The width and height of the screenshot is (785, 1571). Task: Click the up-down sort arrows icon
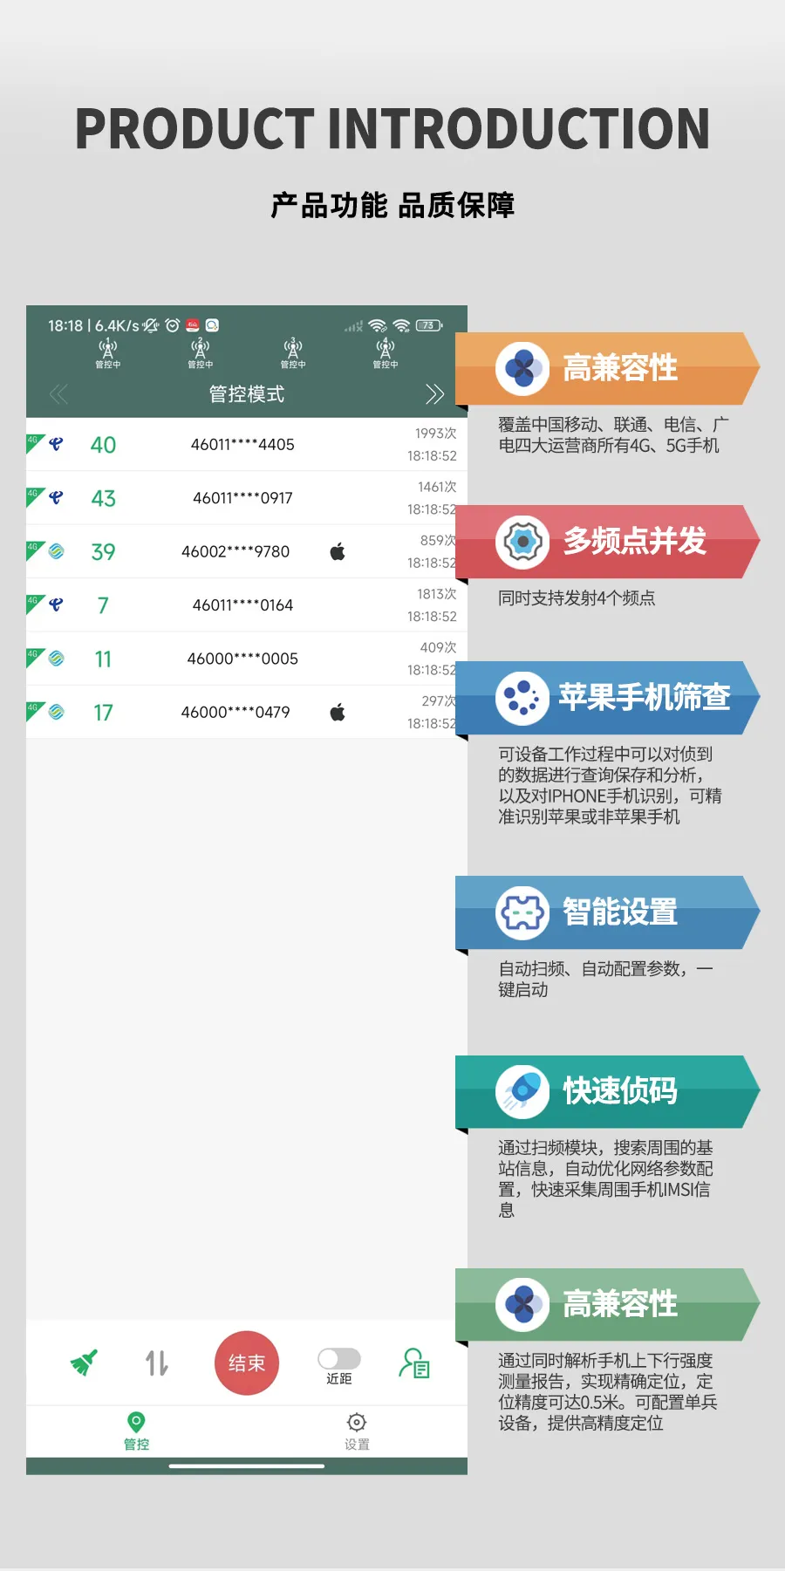(x=157, y=1363)
